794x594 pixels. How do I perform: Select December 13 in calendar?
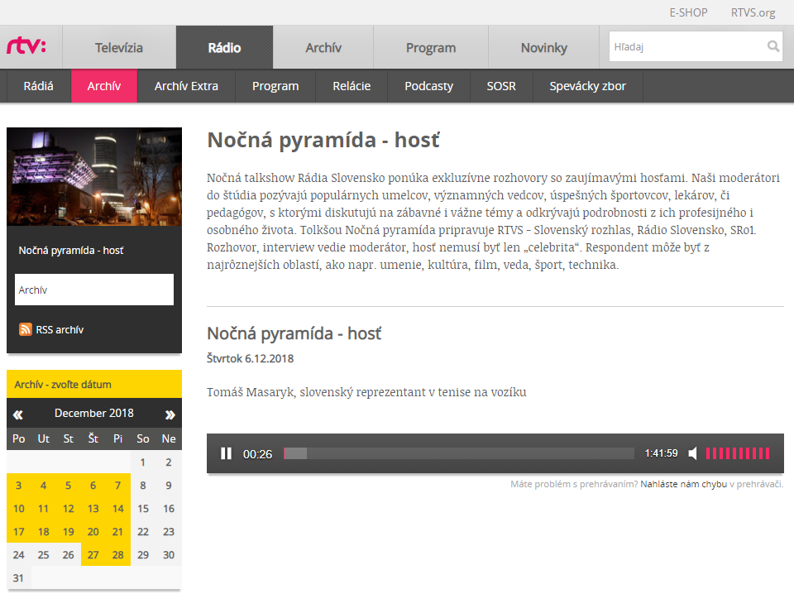[x=93, y=509]
